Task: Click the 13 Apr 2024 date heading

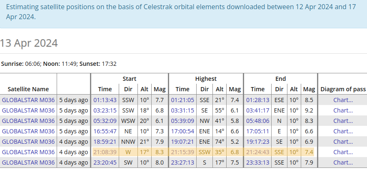Action: pyautogui.click(x=29, y=43)
